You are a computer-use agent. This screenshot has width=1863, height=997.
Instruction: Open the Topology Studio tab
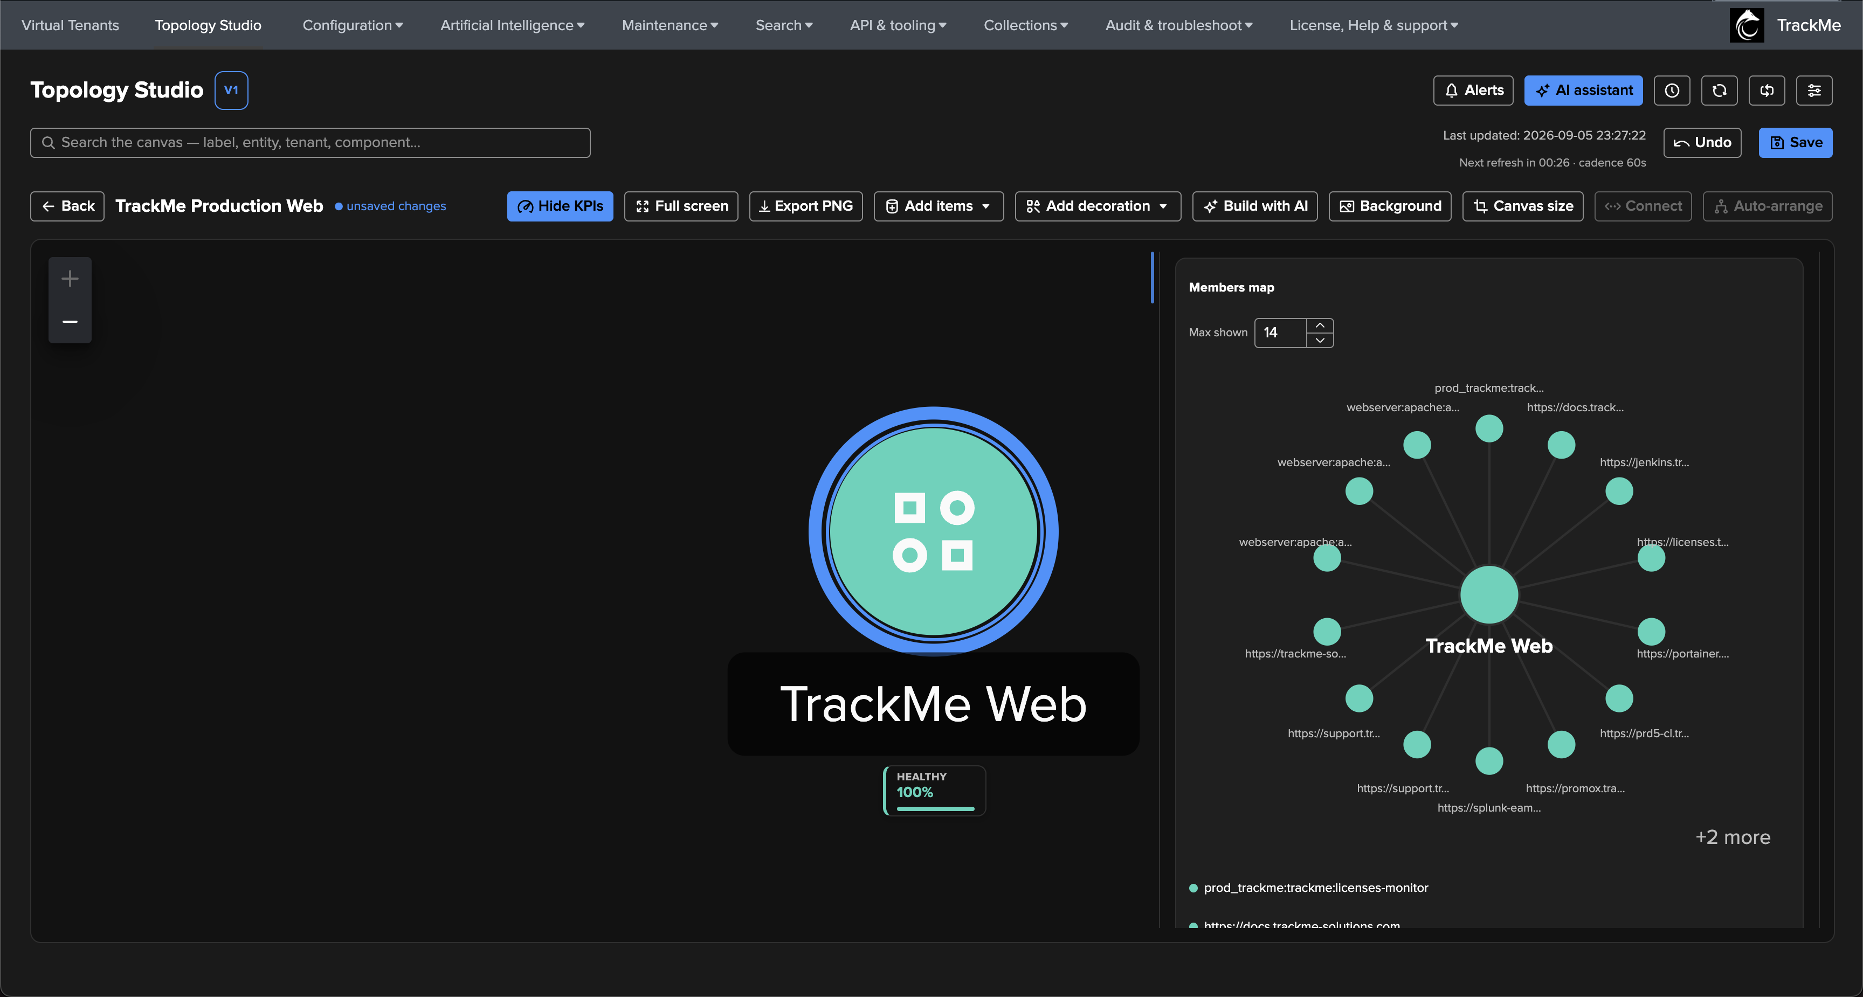coord(208,25)
